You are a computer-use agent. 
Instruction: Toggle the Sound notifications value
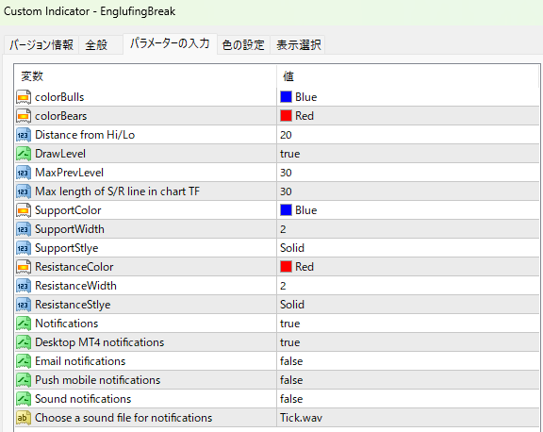point(408,399)
